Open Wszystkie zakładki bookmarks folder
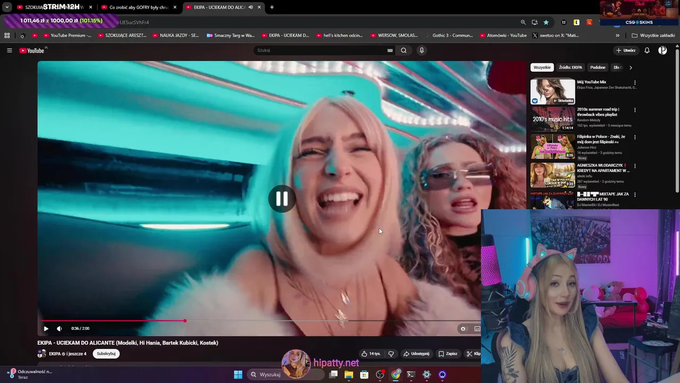Image resolution: width=680 pixels, height=383 pixels. coord(653,36)
